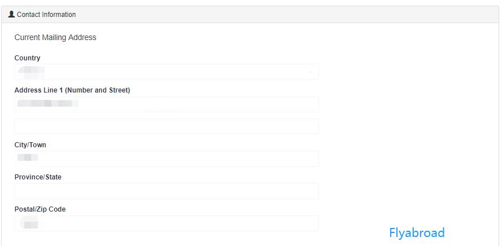Click the Flyabroad watermark text
Viewport: 502px width, 246px height.
[x=417, y=232]
